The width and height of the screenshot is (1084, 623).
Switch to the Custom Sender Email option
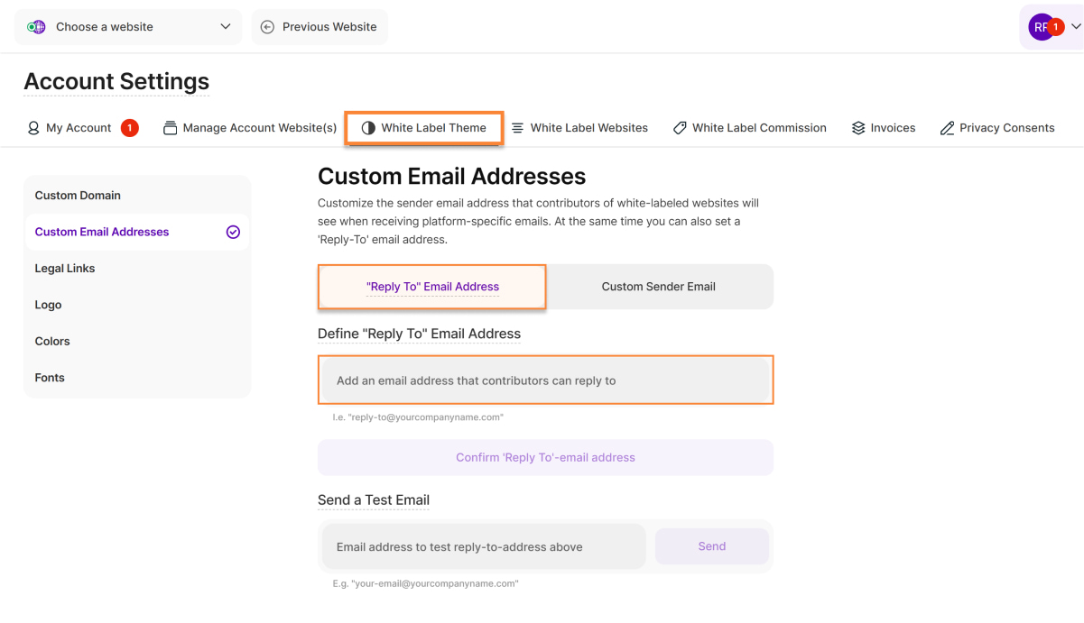(659, 287)
